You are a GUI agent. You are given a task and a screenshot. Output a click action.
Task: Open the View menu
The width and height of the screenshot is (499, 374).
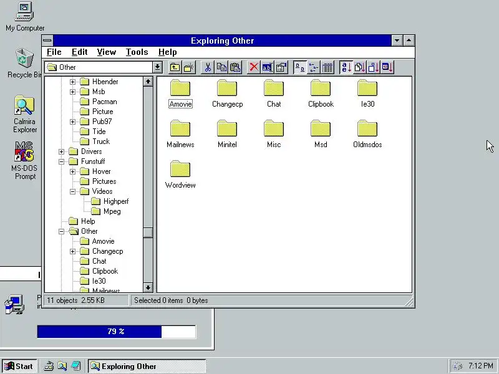(106, 52)
